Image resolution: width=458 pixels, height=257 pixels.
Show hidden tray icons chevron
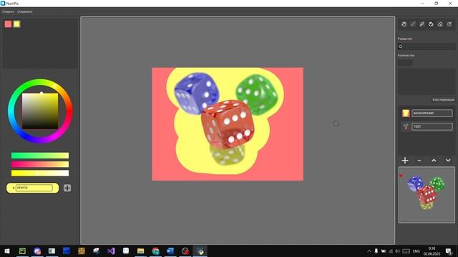tap(369, 251)
